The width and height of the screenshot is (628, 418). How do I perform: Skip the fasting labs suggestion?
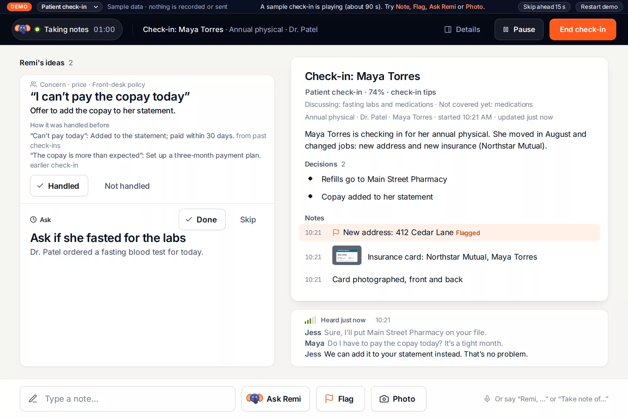[248, 219]
